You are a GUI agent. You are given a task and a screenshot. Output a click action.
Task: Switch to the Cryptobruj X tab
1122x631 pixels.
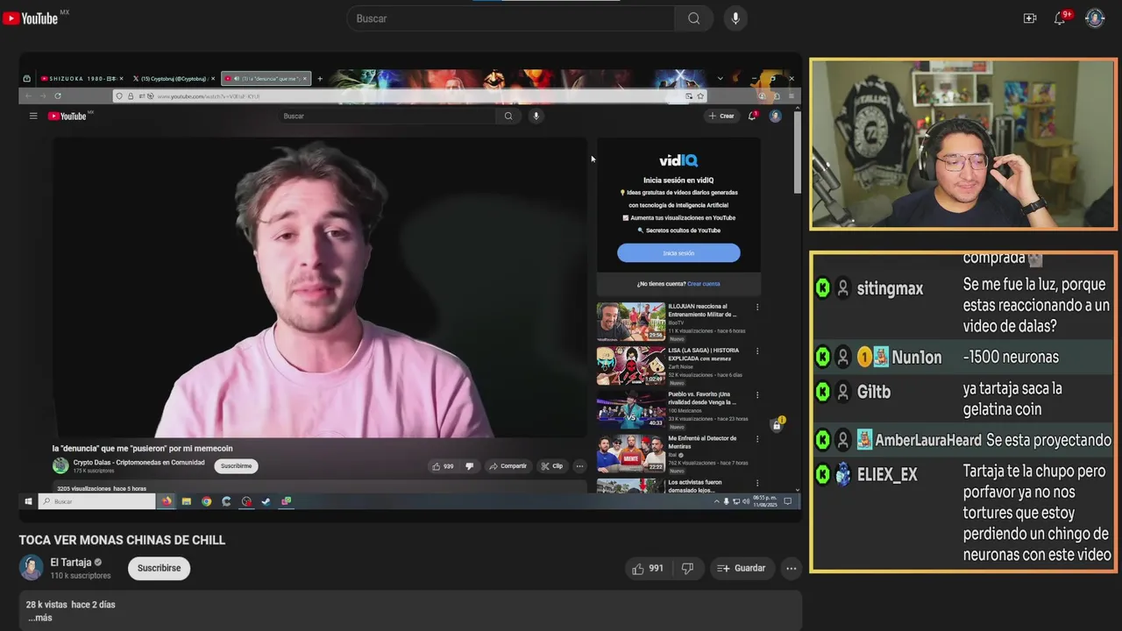click(x=174, y=79)
